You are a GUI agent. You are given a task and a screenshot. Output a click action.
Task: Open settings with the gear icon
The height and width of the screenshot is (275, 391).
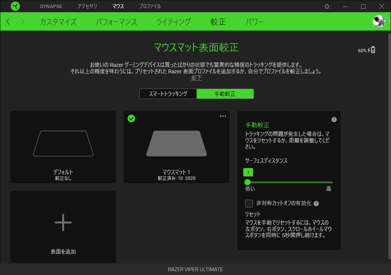(327, 6)
